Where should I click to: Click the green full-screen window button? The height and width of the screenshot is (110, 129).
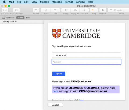(x=9, y=6)
